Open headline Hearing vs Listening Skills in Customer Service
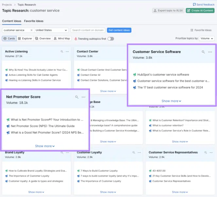Image resolution: width=217 pixels, height=197 pixels. click(x=35, y=80)
